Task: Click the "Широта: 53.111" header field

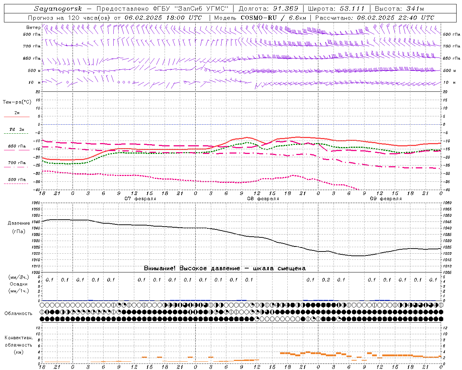Action: click(x=336, y=9)
